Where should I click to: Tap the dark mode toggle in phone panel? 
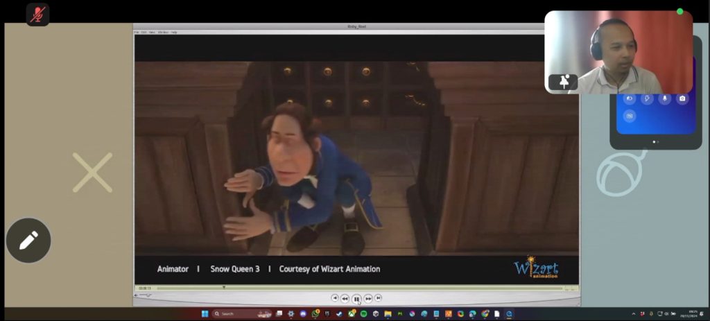click(x=630, y=98)
